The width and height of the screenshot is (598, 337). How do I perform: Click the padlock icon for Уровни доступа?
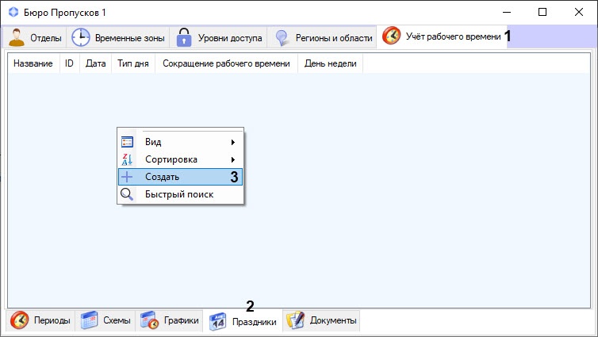tap(184, 37)
